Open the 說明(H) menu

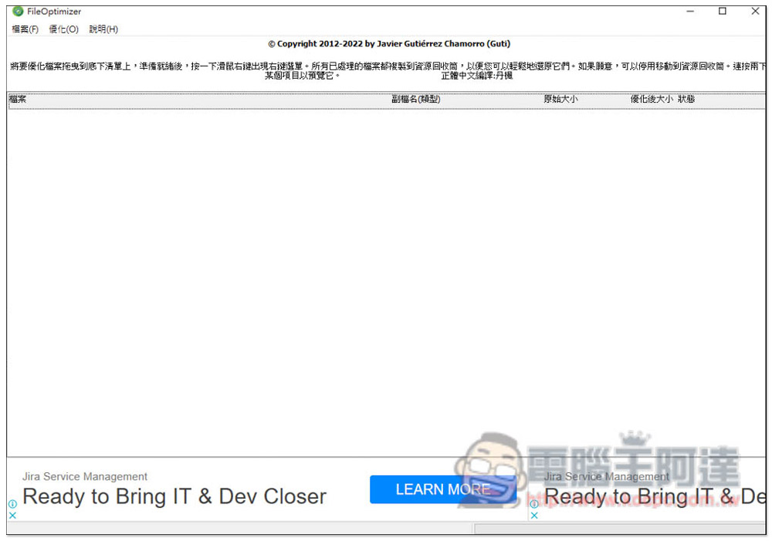tap(103, 29)
